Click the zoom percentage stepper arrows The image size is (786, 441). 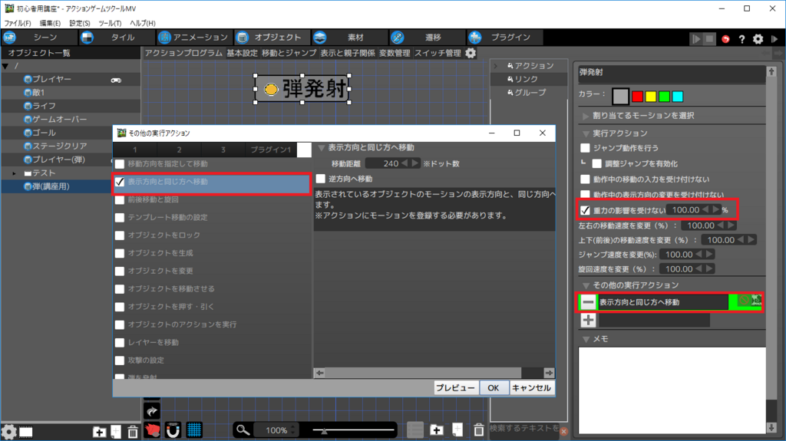293,430
